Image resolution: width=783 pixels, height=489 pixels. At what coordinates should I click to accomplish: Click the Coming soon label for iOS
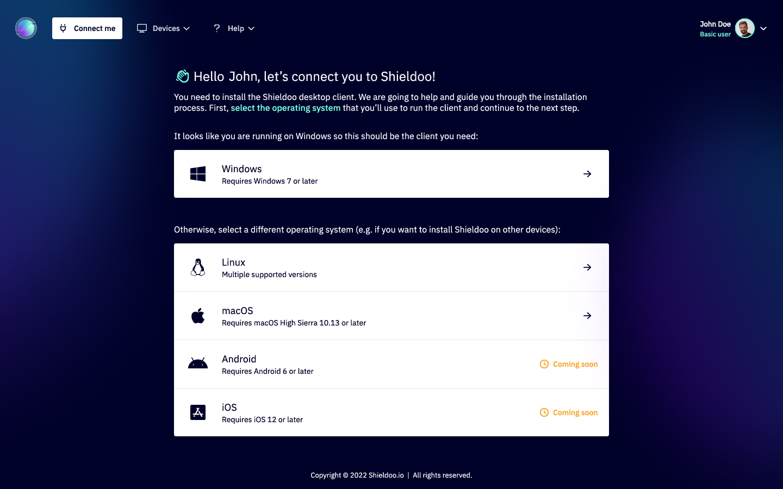(x=575, y=412)
